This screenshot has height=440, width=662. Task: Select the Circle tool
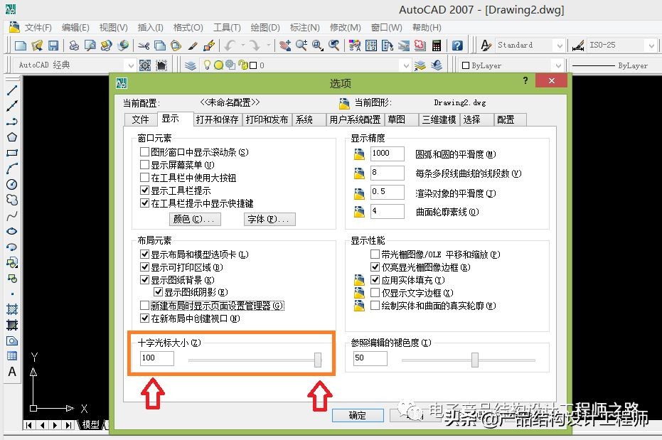12,184
